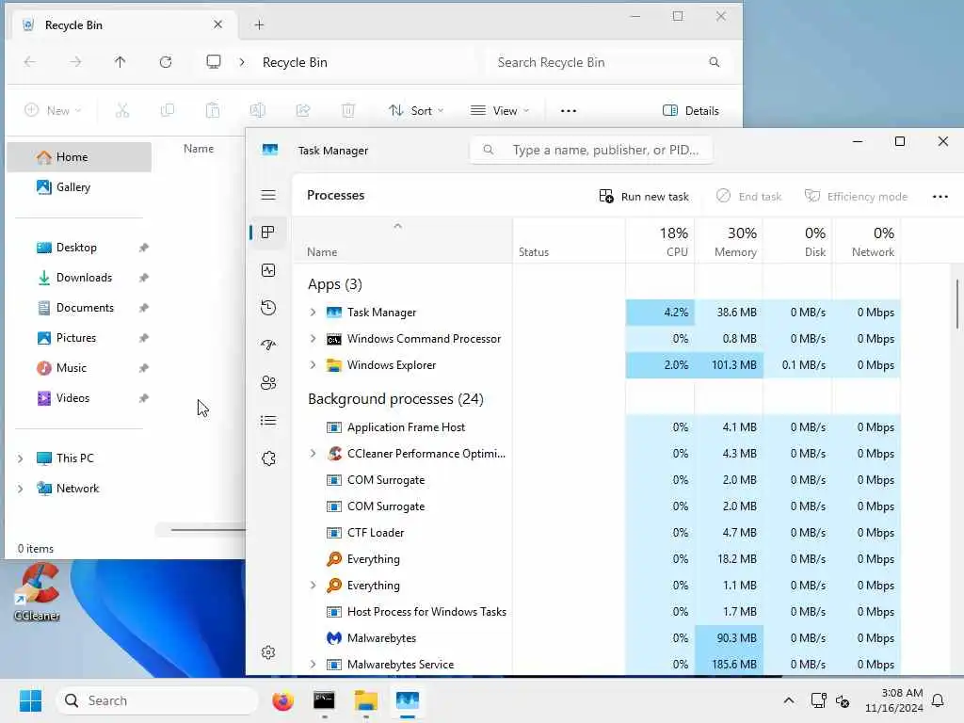This screenshot has width=964, height=723.
Task: Open Performance page icon in Task Manager sidebar
Action: click(x=268, y=270)
